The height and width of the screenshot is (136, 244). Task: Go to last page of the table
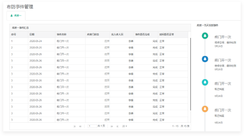point(117,126)
